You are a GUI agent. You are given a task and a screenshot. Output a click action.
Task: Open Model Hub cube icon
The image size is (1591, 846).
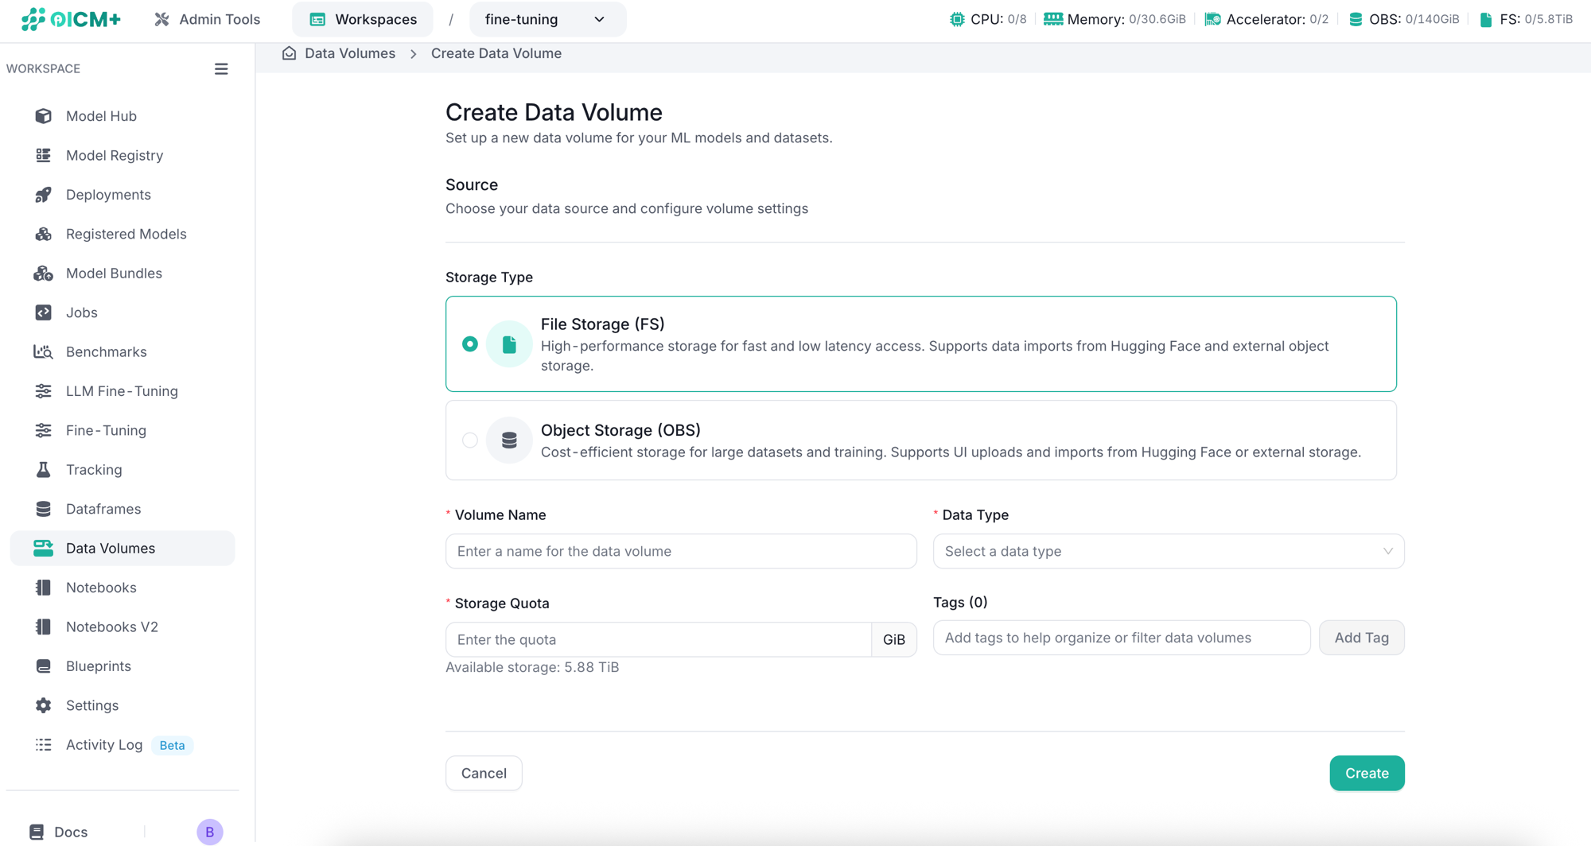[44, 116]
